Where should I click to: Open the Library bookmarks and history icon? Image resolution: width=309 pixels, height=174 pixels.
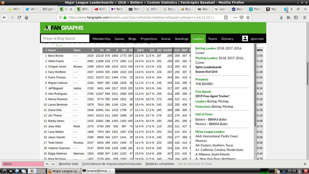point(289,18)
